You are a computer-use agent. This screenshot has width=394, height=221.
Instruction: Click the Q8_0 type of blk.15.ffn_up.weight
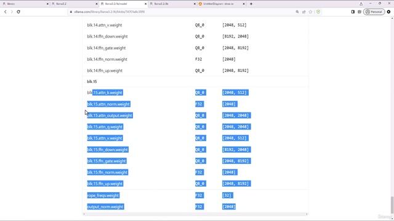pos(200,184)
